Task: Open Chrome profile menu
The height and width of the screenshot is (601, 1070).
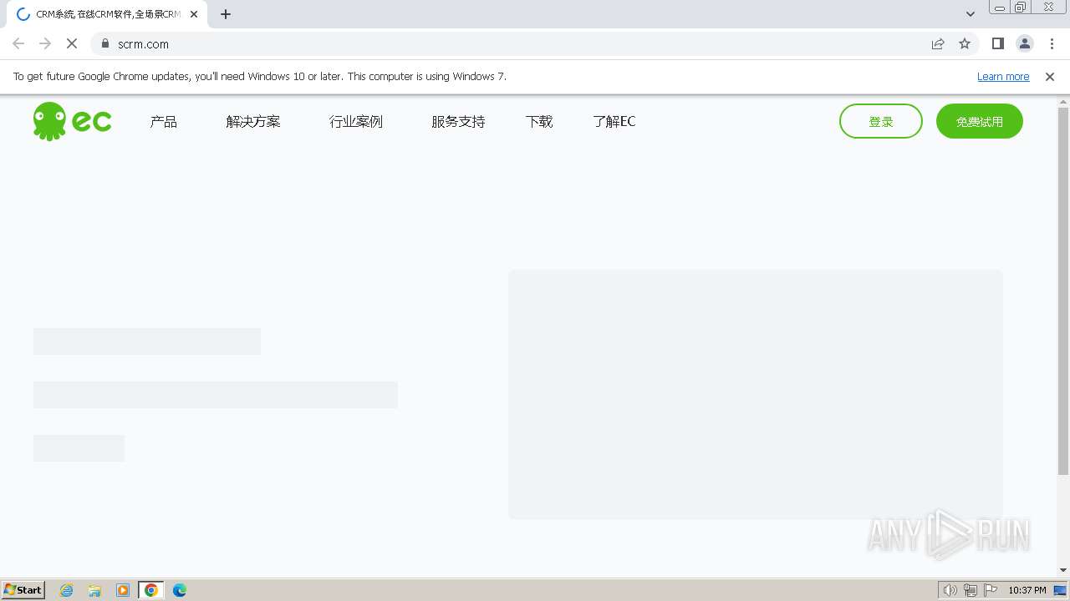Action: tap(1025, 43)
